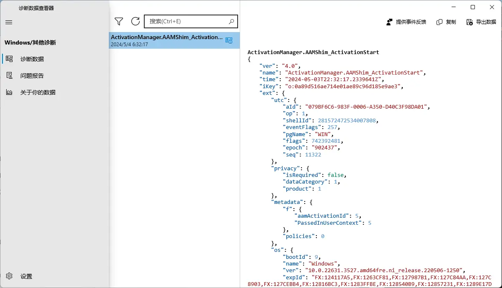Minimize the diagnostic viewer window
This screenshot has height=288, width=502.
[454, 7]
